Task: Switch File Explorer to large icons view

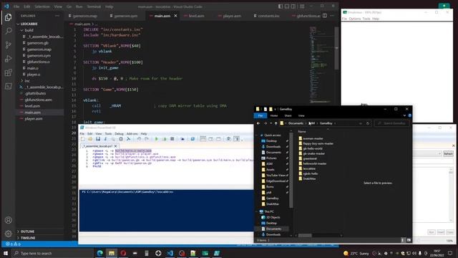Action: click(409, 240)
